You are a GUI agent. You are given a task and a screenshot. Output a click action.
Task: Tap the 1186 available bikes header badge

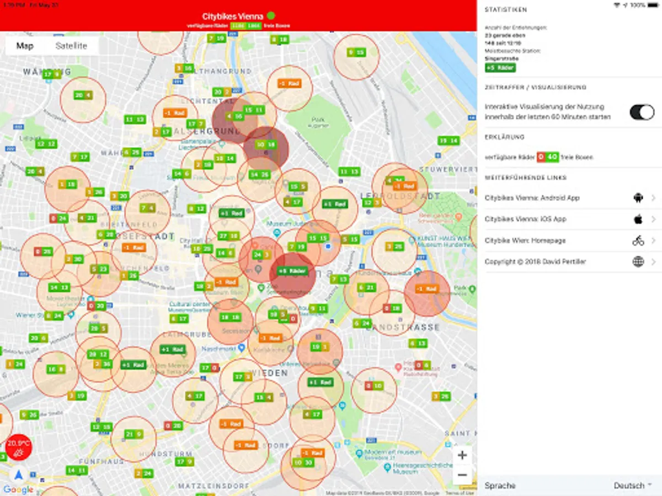[x=238, y=25]
